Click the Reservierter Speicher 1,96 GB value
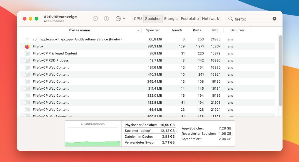 [225, 134]
